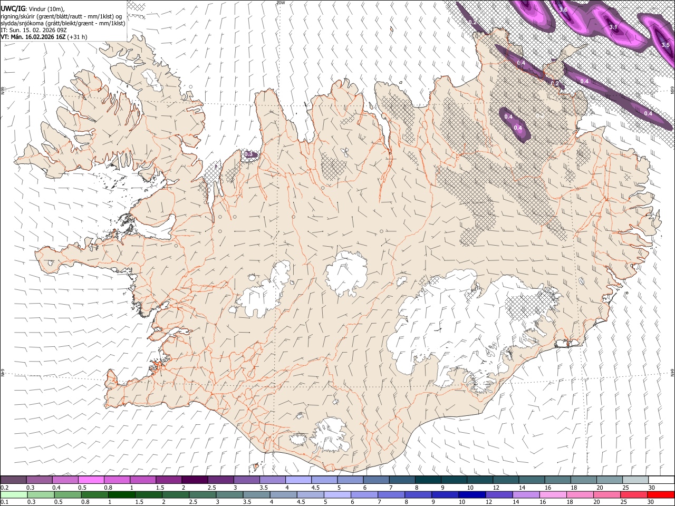Select the darkest green 1–1.5 swatch, lower scale

[122, 494]
